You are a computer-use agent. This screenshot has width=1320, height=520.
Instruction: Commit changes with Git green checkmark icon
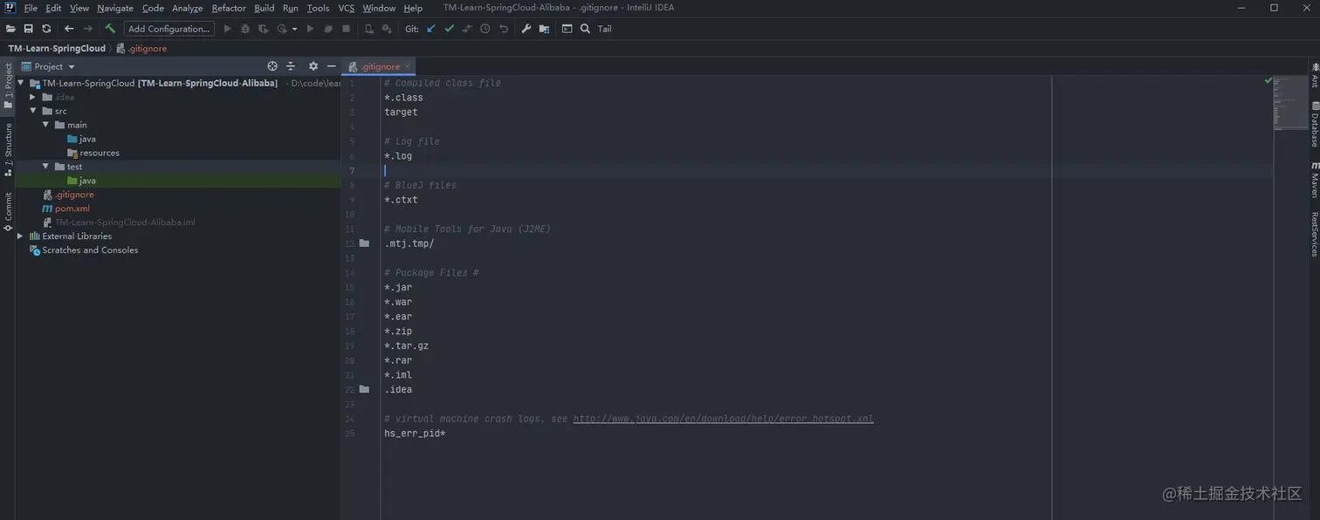pos(449,29)
